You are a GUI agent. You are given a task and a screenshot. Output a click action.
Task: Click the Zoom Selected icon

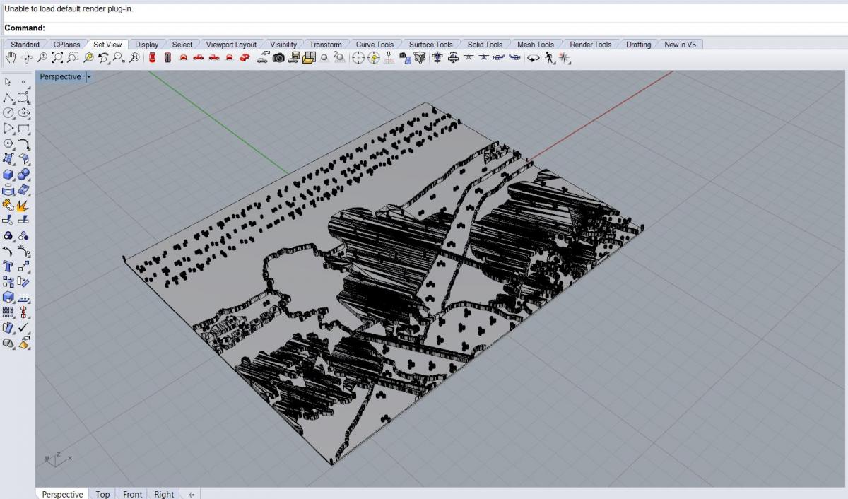click(x=88, y=58)
